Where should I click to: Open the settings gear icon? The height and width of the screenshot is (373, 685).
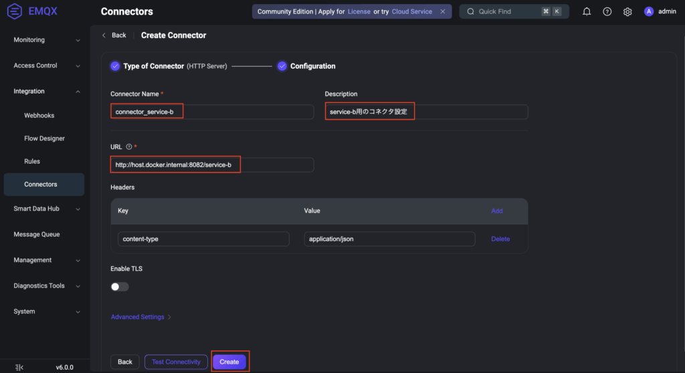click(627, 11)
